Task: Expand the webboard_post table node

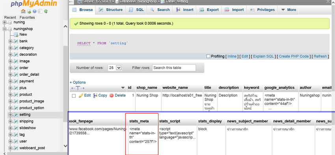Action: pyautogui.click(x=10, y=148)
